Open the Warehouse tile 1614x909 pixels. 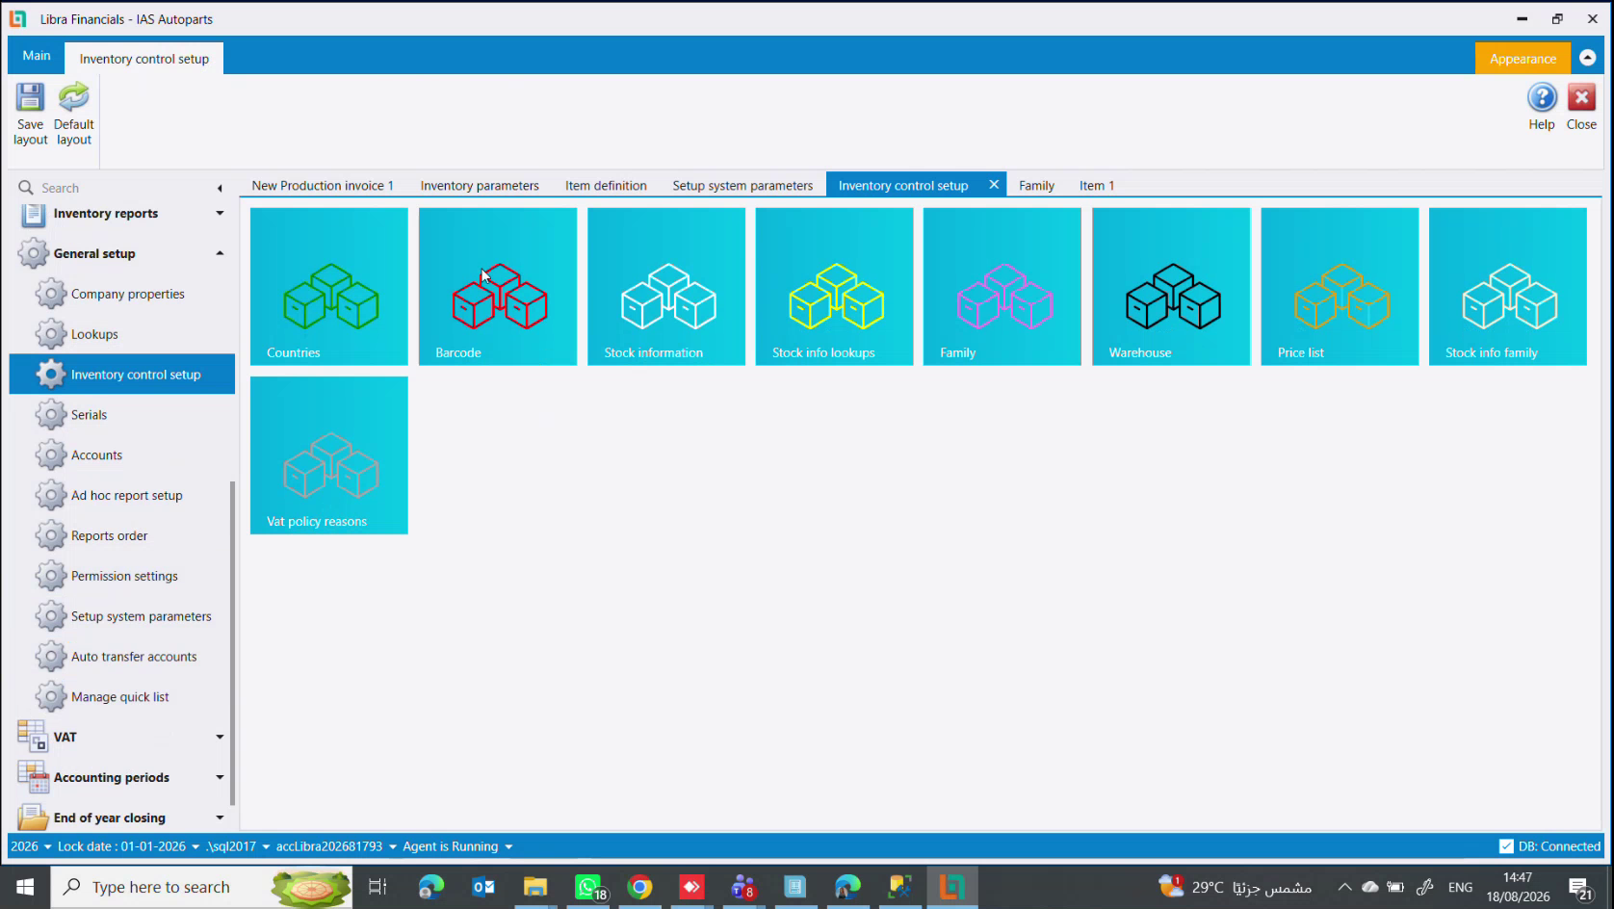click(x=1171, y=287)
